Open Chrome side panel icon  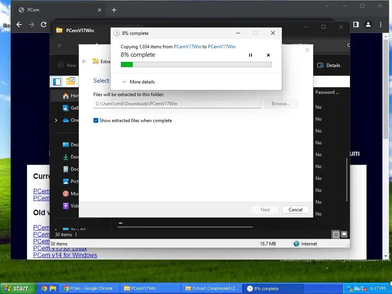coord(356,24)
